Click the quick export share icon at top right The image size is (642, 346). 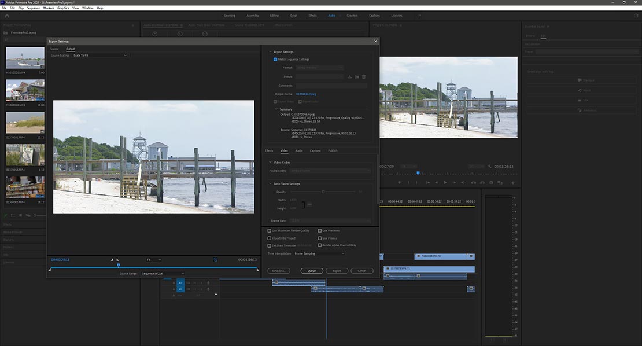pos(636,16)
